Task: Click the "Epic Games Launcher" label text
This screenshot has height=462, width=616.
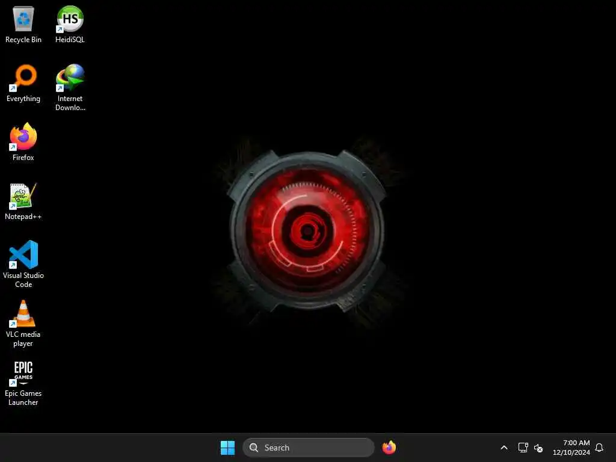Action: 23,398
